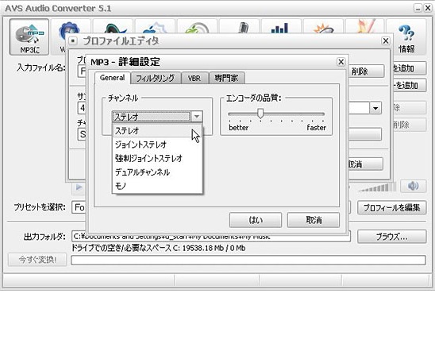The image size is (435, 363).
Task: Click 今すぐ変換! convert button
Action: click(x=37, y=260)
